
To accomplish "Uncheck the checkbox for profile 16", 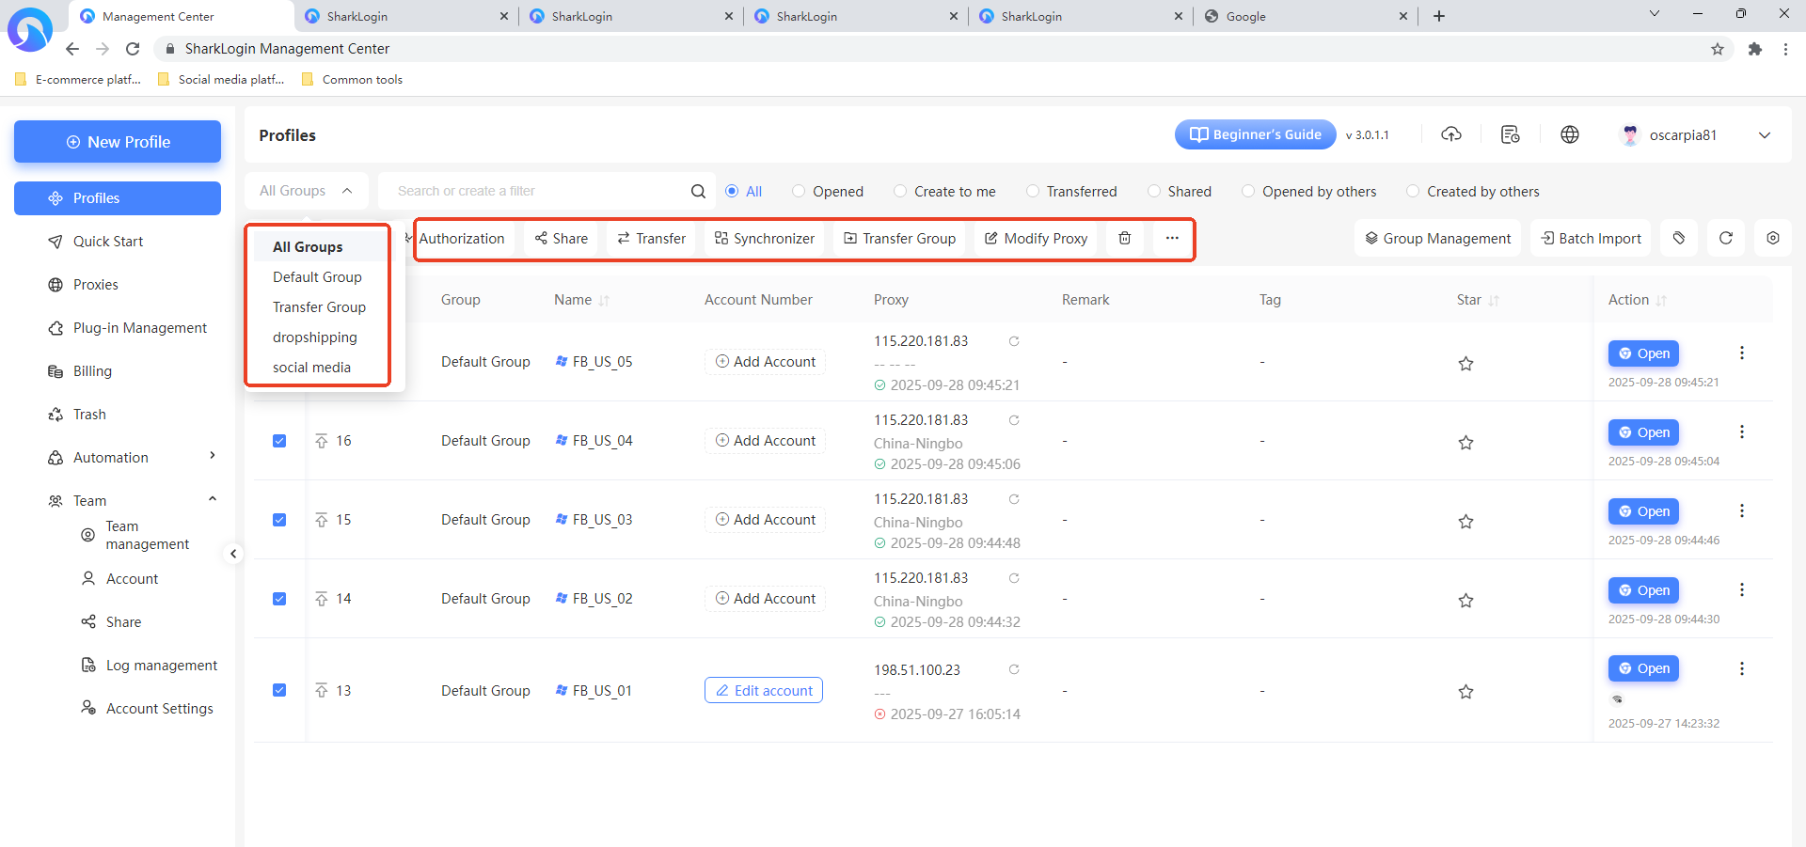I will click(x=279, y=441).
